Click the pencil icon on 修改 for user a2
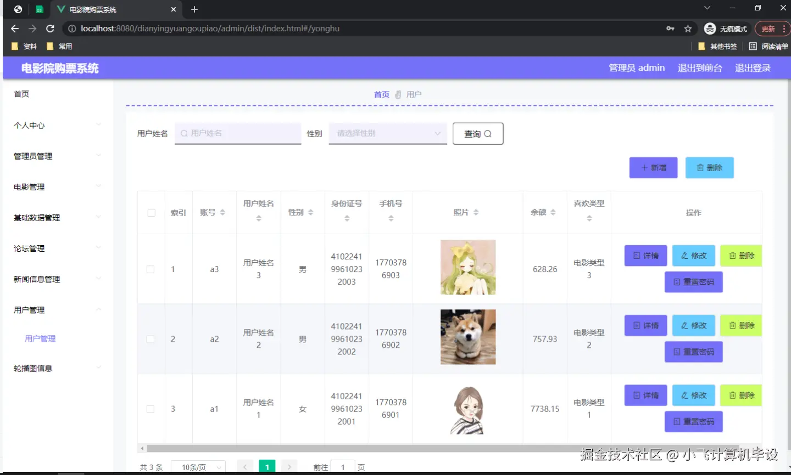 click(683, 325)
